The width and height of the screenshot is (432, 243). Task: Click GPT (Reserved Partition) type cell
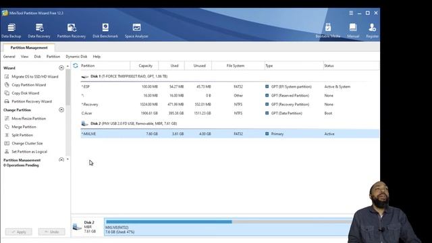pyautogui.click(x=290, y=96)
